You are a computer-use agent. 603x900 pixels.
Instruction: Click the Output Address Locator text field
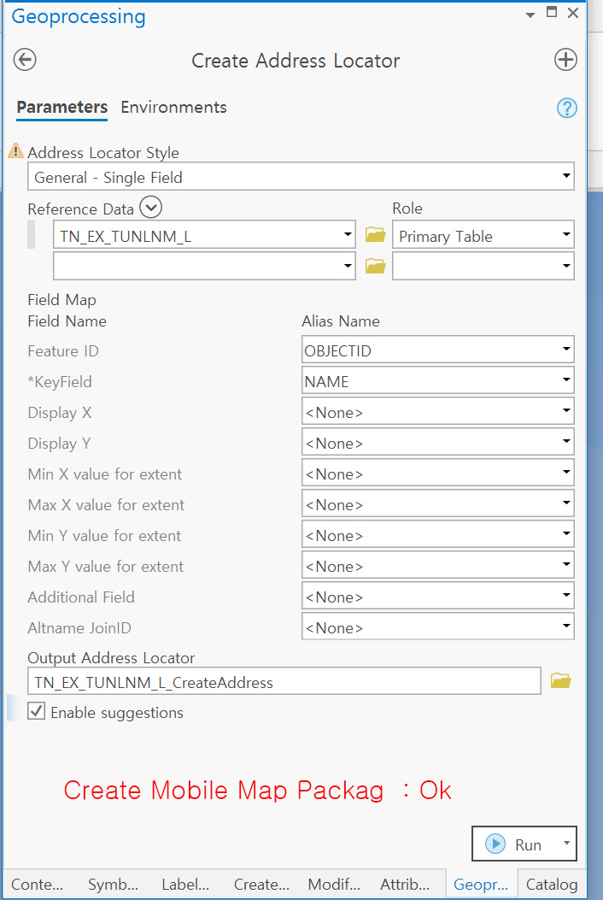(x=282, y=680)
